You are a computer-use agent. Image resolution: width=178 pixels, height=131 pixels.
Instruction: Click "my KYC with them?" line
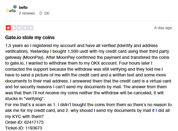point(24,116)
